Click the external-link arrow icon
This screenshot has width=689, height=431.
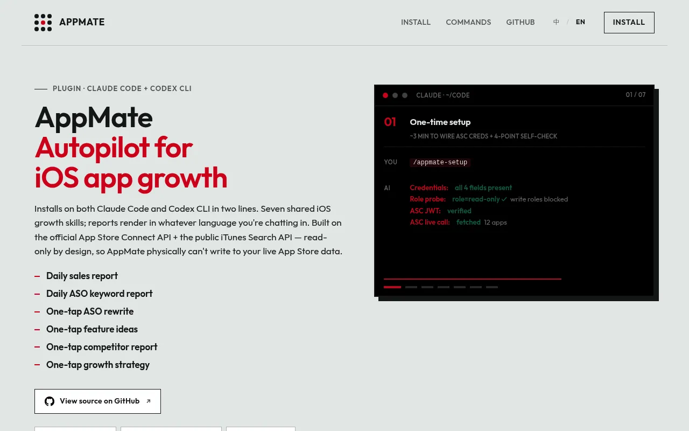tap(149, 401)
